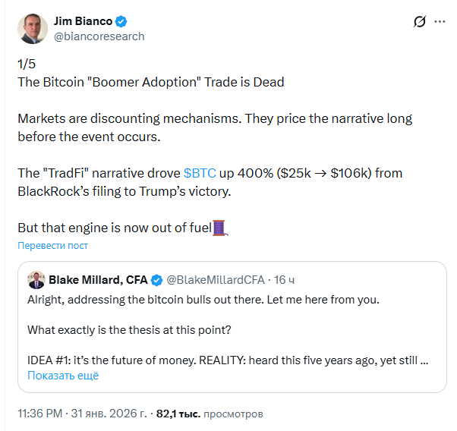Open the three-dot More menu
The width and height of the screenshot is (457, 431).
click(440, 22)
